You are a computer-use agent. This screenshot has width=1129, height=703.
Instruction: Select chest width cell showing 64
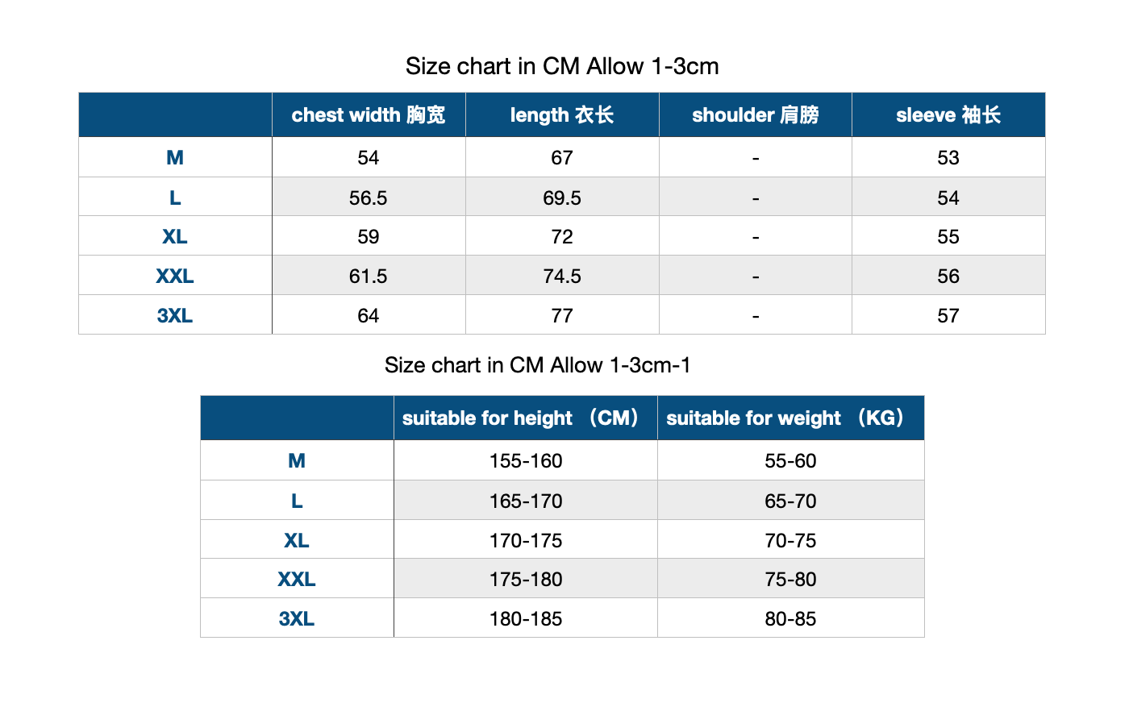369,315
